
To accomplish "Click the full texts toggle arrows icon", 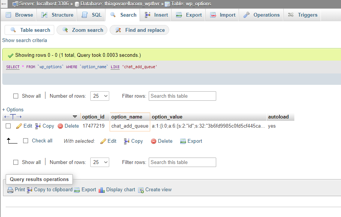I will (13, 117).
